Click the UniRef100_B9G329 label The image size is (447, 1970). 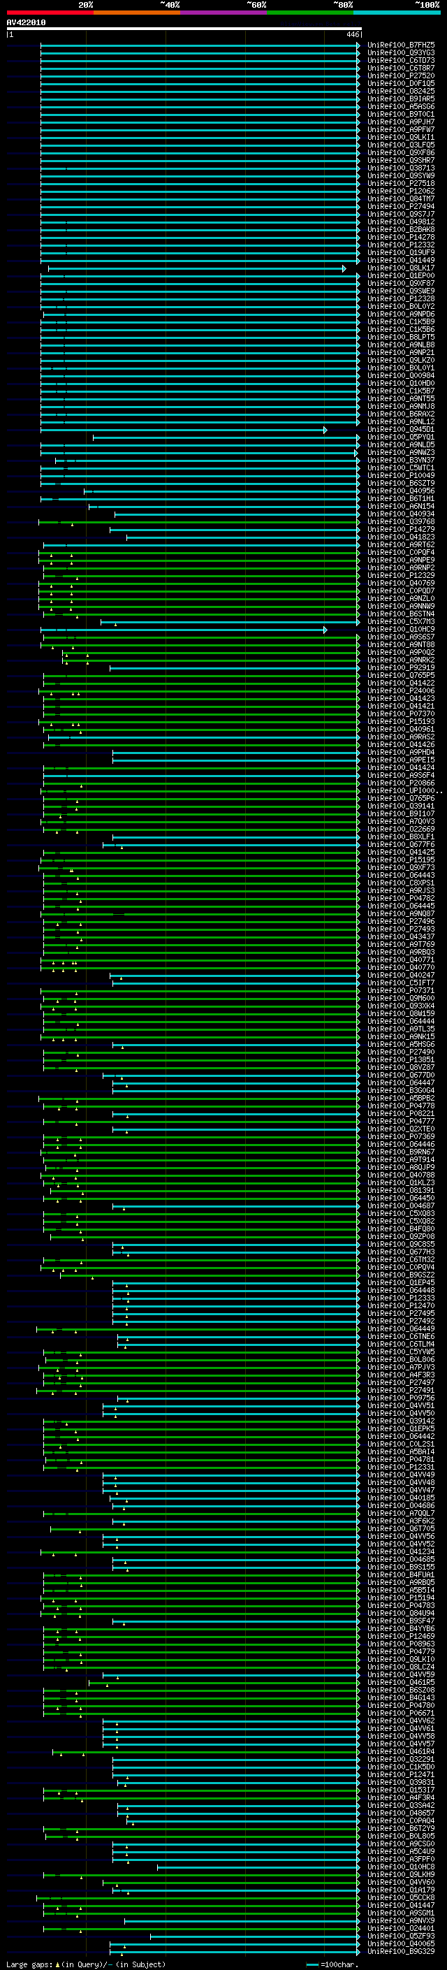[400, 1951]
